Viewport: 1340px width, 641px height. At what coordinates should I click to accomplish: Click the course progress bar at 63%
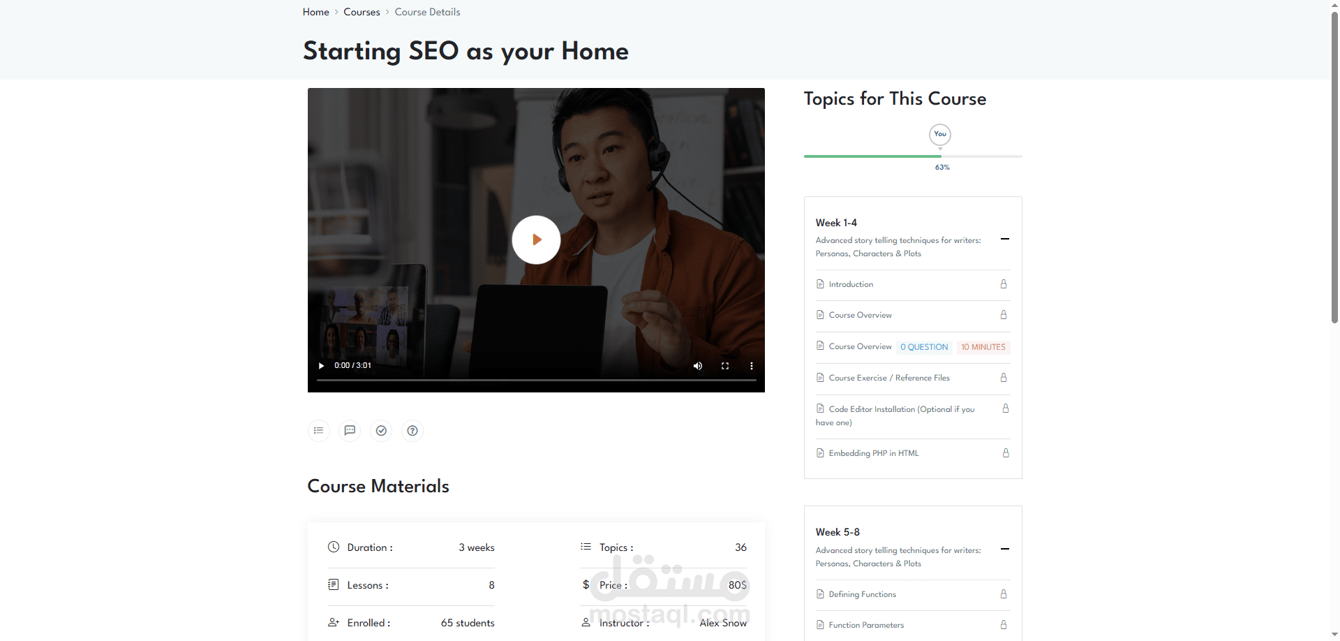pos(913,156)
